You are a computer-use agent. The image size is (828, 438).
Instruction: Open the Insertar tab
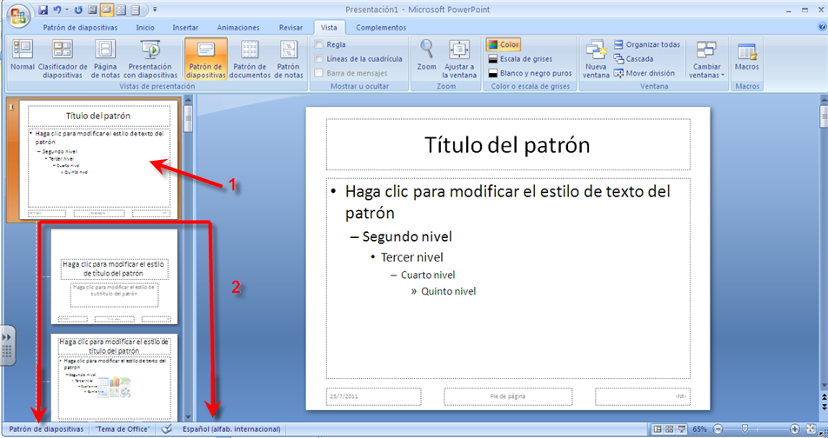pyautogui.click(x=185, y=28)
